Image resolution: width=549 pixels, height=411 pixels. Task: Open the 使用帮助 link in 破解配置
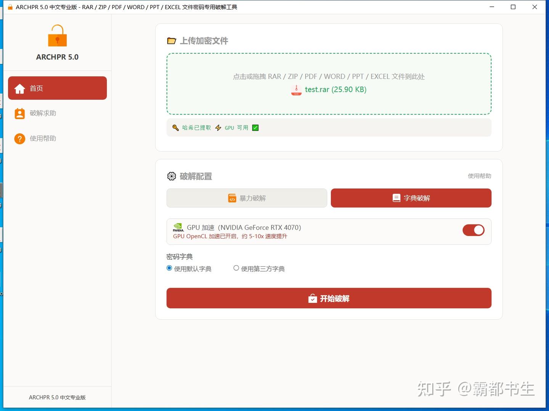[x=480, y=176]
